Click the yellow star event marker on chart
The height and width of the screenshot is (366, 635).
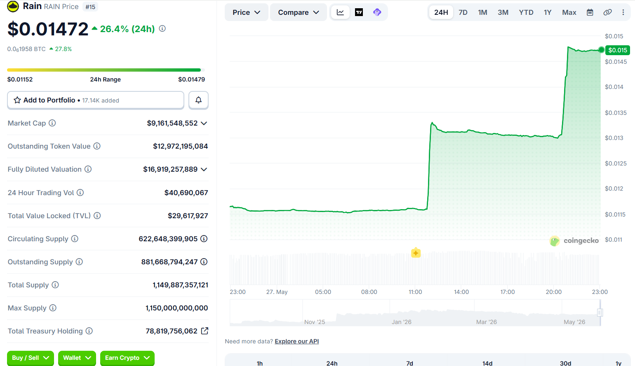(416, 253)
